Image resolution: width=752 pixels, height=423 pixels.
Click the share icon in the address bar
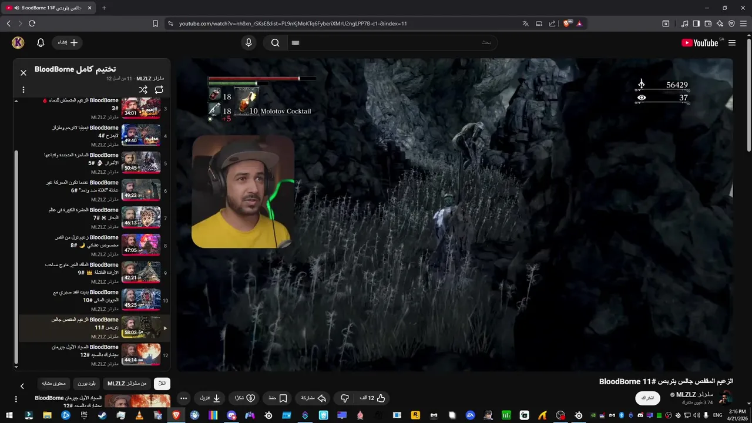click(552, 23)
